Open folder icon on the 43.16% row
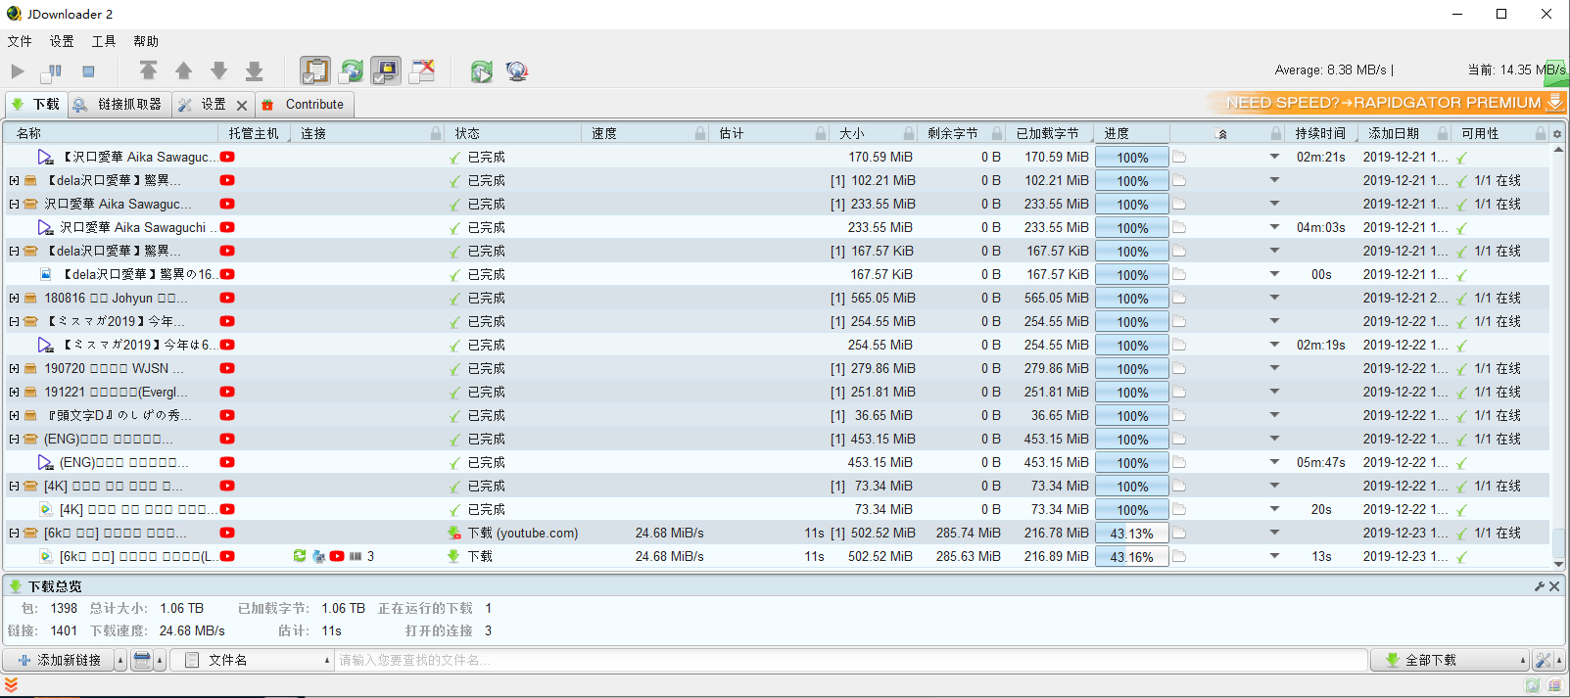Viewport: 1570px width, 698px height. pos(1179,556)
